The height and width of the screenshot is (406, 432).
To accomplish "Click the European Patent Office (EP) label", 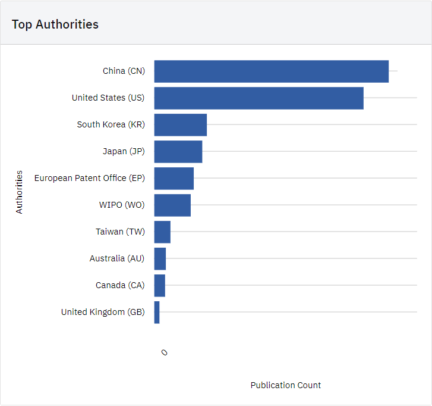I will click(x=89, y=178).
